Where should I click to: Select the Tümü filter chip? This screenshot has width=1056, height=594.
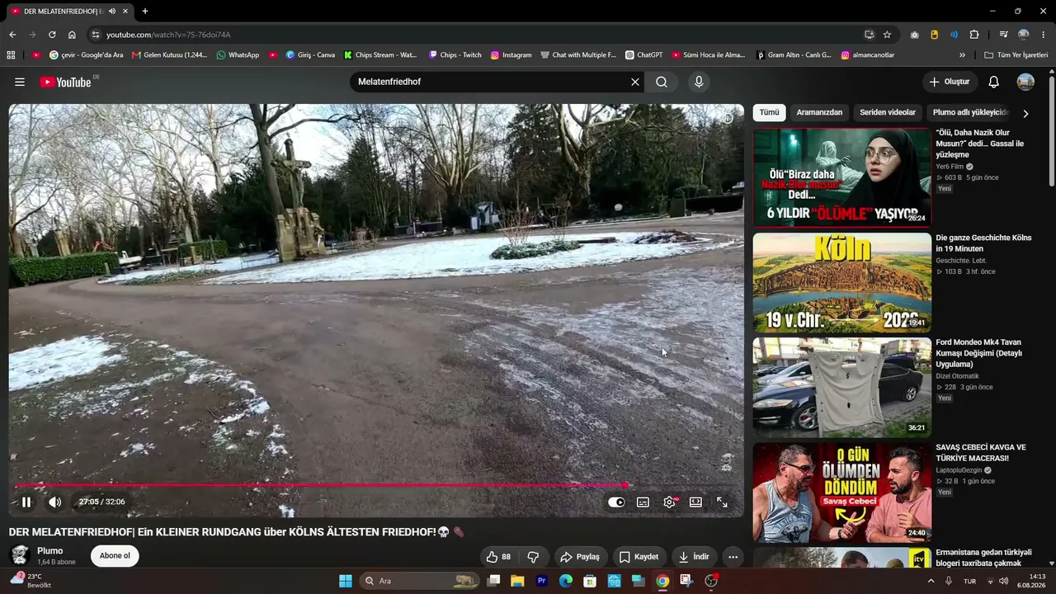(x=769, y=112)
